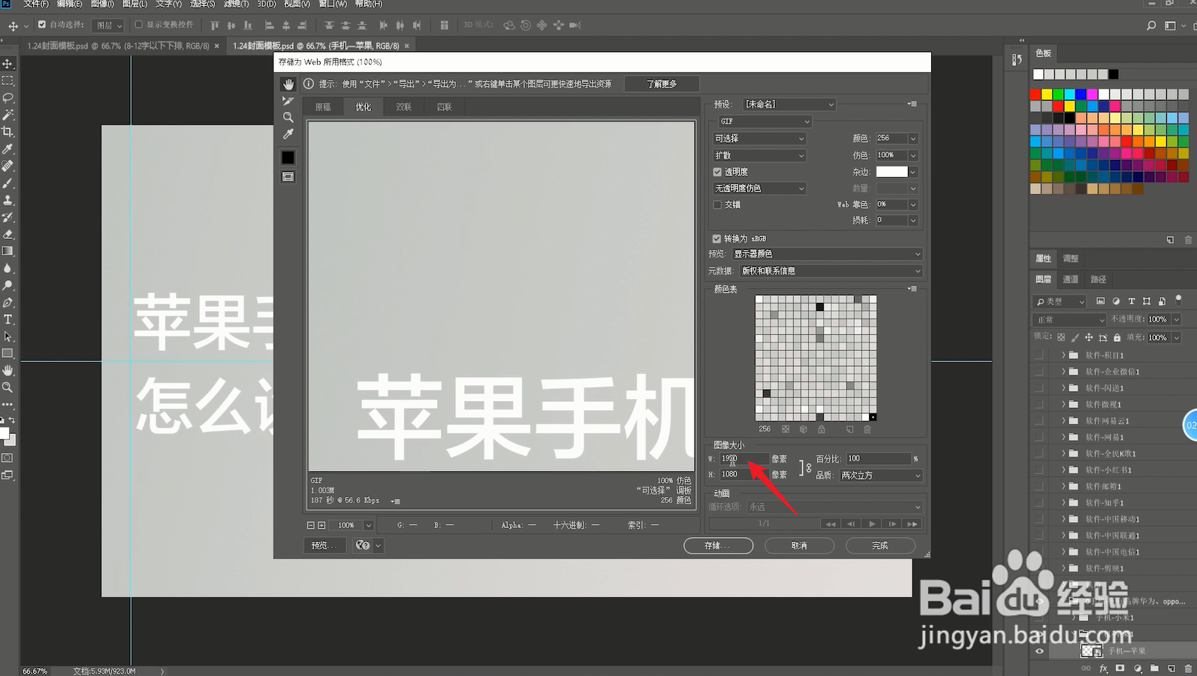Toggle the 透明度 checkbox
Image resolution: width=1197 pixels, height=676 pixels.
point(717,172)
